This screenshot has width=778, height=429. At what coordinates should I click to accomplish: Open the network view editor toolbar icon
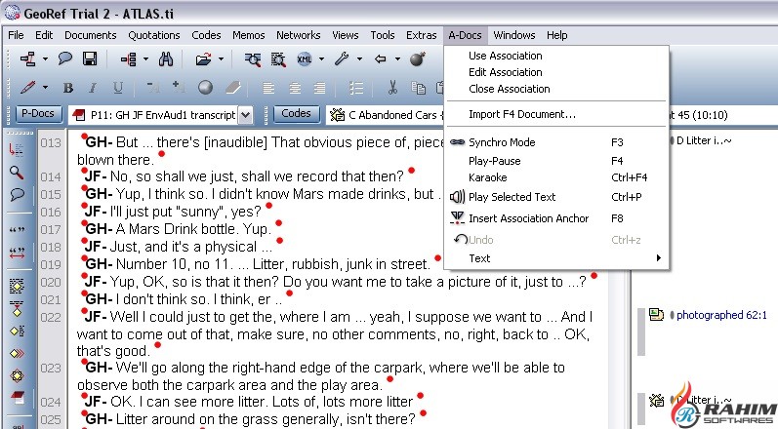pyautogui.click(x=27, y=59)
